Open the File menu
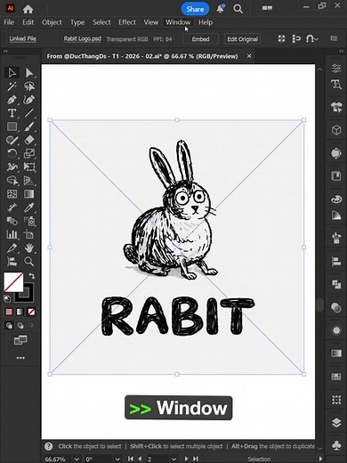This screenshot has width=347, height=463. click(9, 22)
